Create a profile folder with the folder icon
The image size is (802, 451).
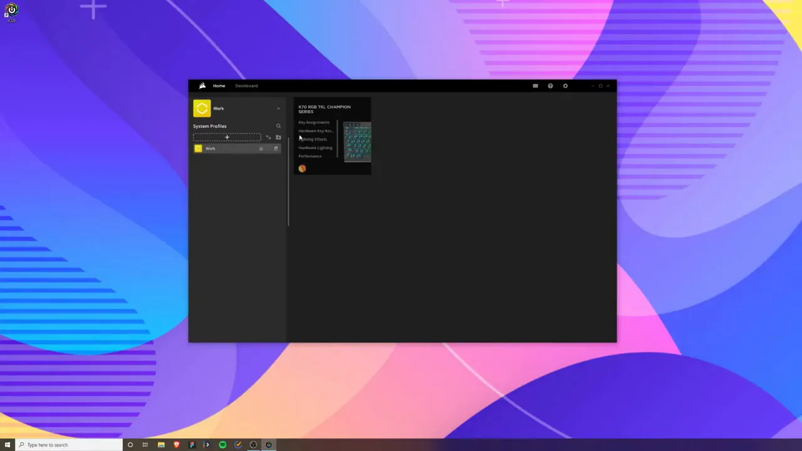tap(278, 137)
